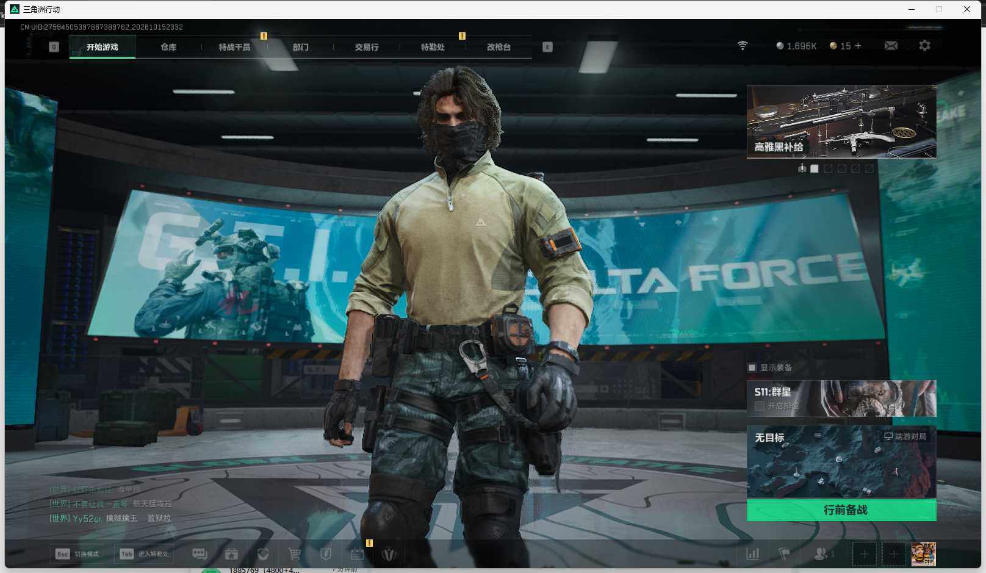
Task: Enable the 开启排位 ranked checkbox
Action: [x=760, y=406]
